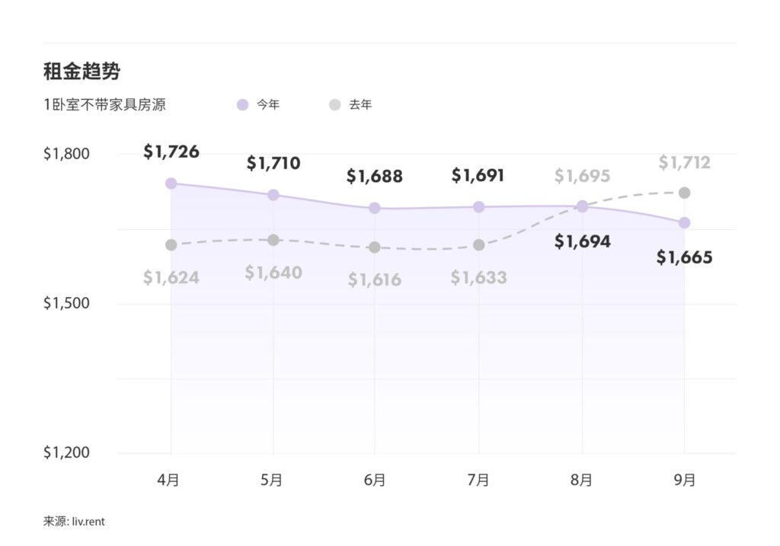780x546 pixels.
Task: Click the 8月 x-axis label
Action: click(581, 480)
